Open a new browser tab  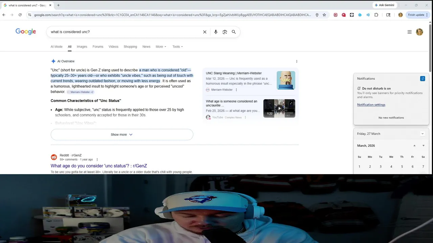(x=58, y=5)
